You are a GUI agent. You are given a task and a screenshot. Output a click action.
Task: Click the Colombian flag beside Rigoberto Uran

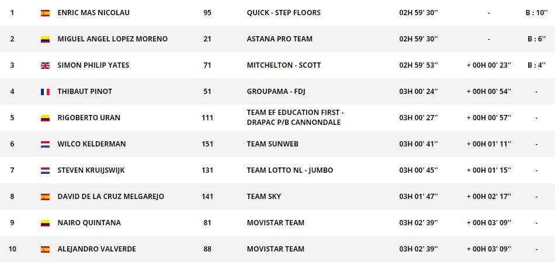click(x=45, y=118)
